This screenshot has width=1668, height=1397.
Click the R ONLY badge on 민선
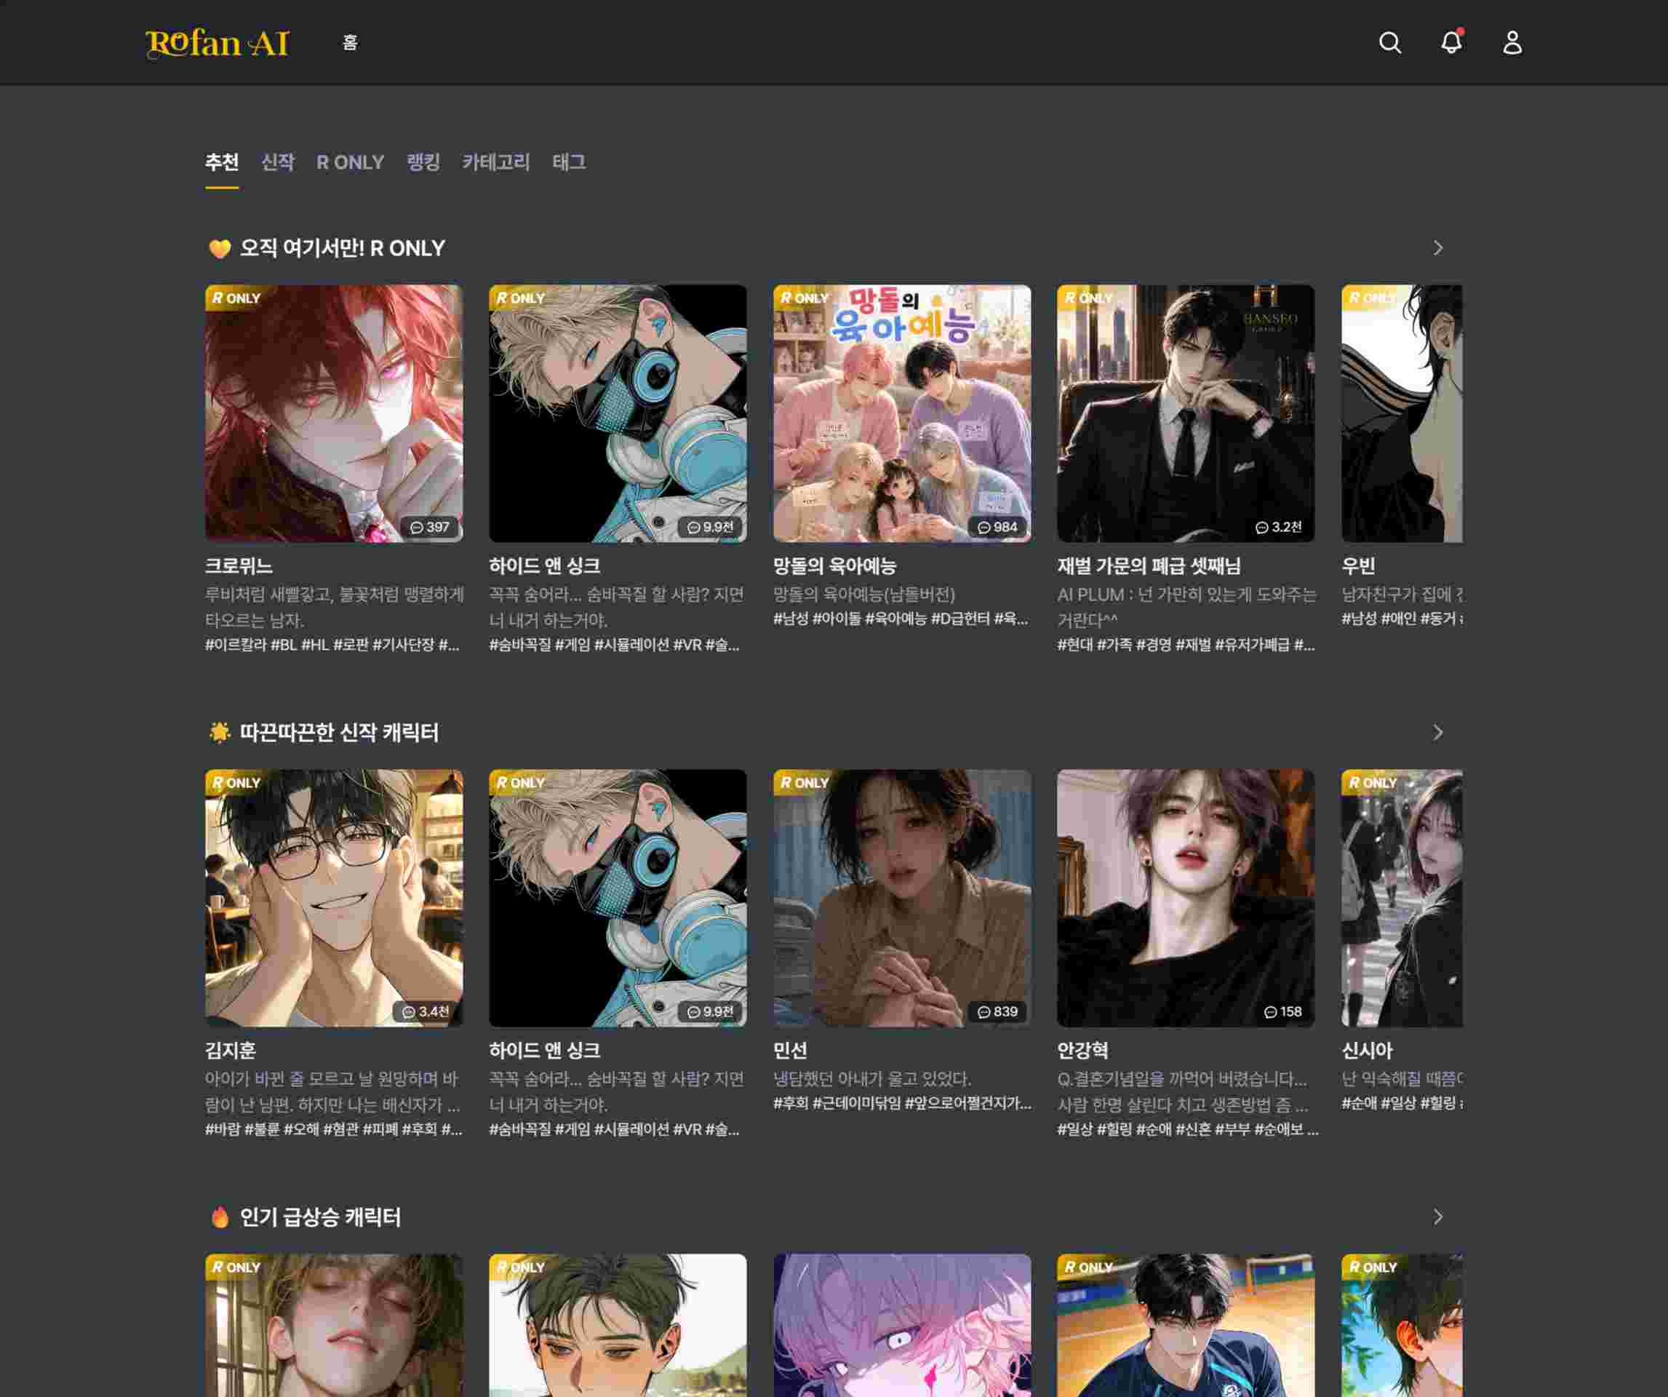[x=804, y=783]
